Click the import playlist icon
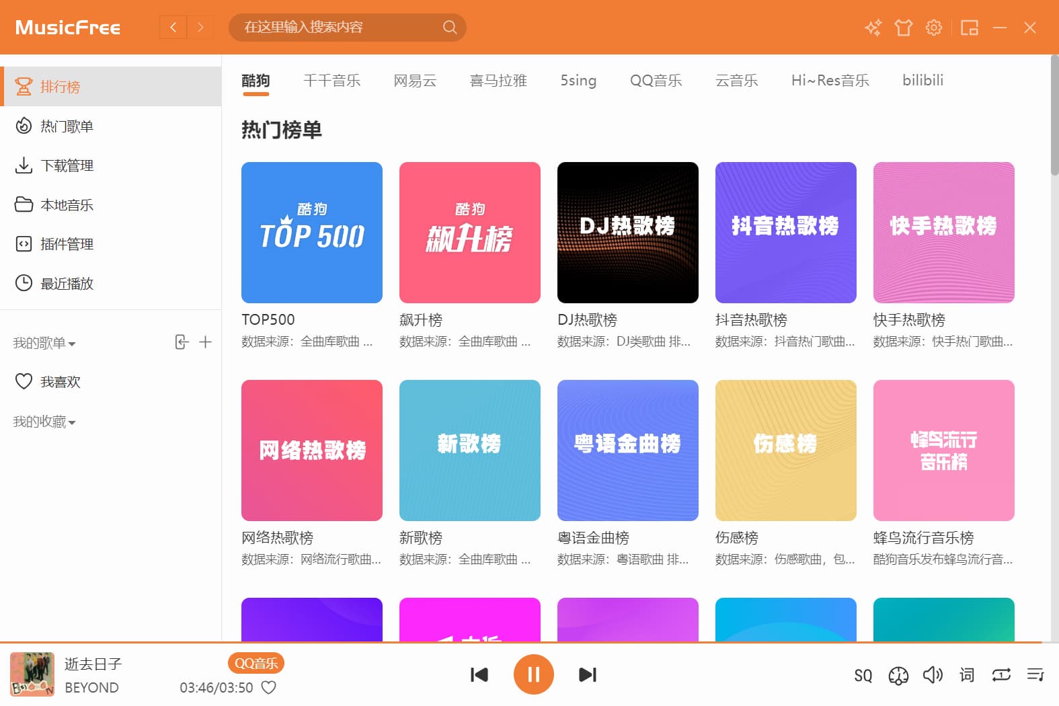The image size is (1059, 706). tap(182, 342)
